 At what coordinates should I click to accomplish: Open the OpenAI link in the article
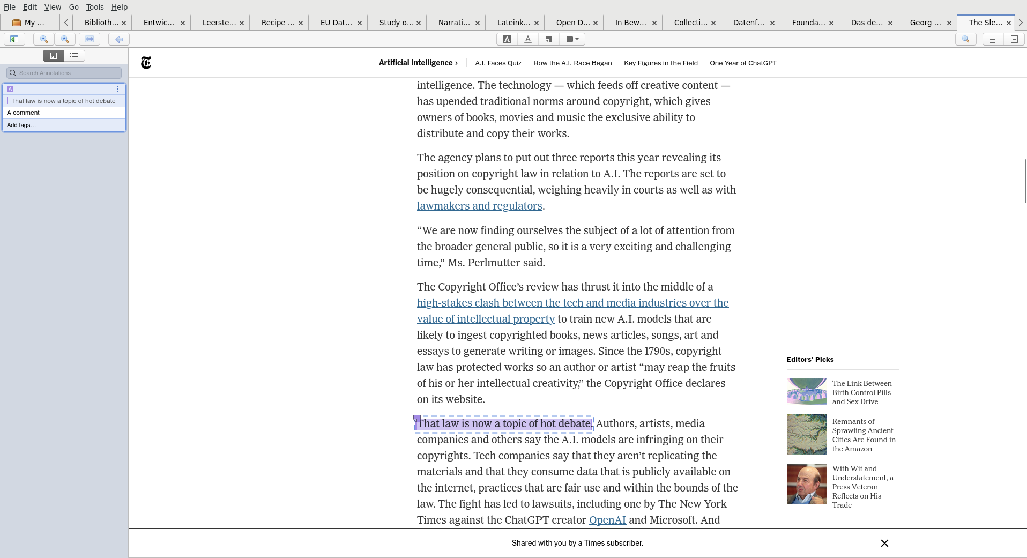coord(607,520)
